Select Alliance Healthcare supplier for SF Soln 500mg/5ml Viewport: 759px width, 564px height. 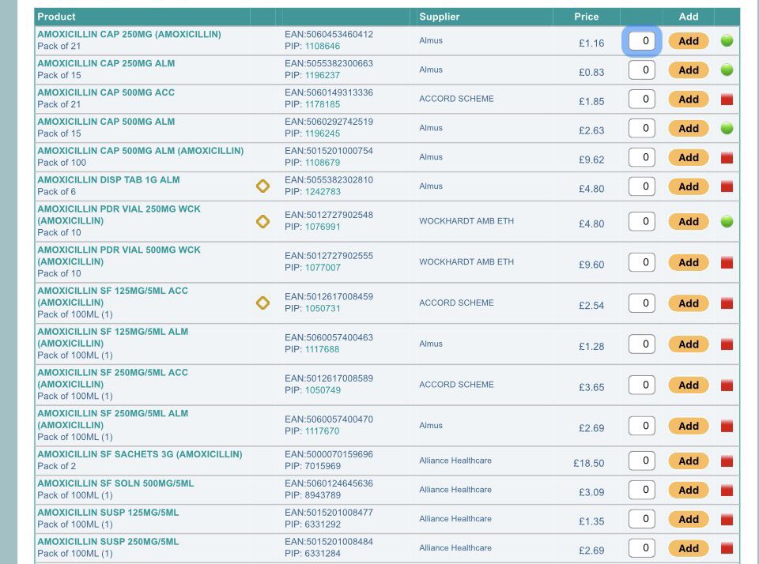pyautogui.click(x=455, y=490)
